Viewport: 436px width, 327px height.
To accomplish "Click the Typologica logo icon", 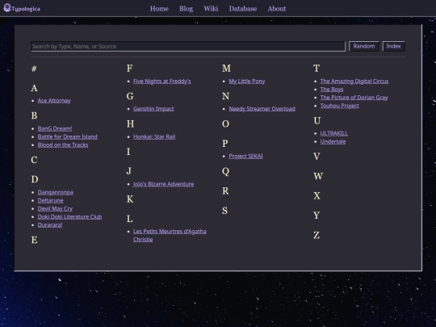I will 7,8.
